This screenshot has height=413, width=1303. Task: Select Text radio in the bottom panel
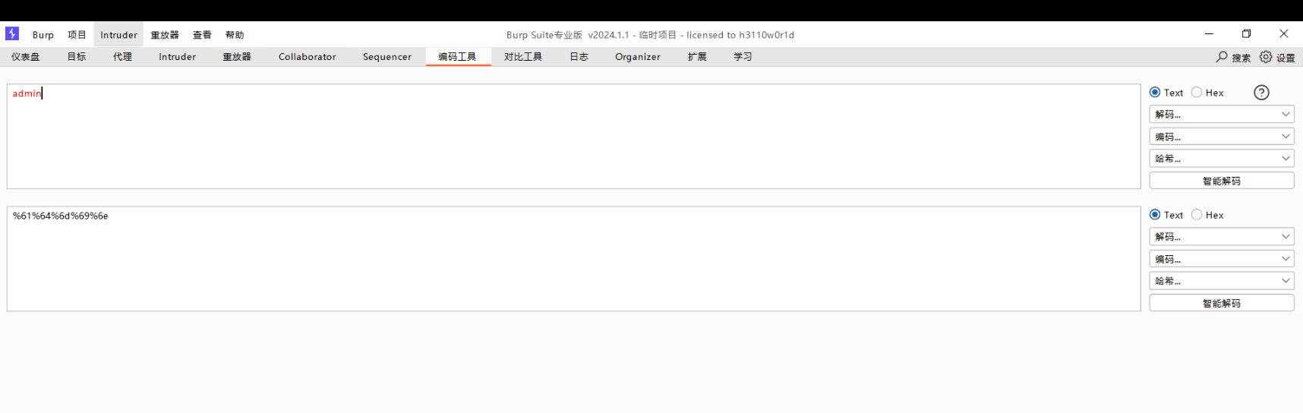[x=1155, y=215]
